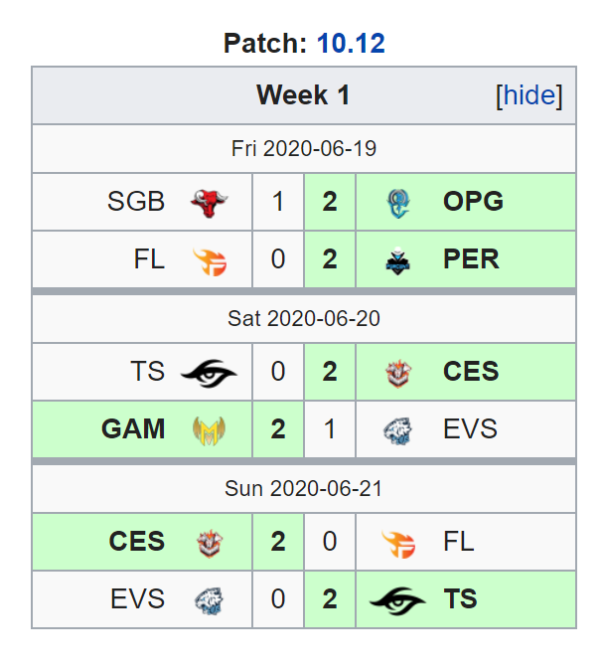Select the GAM team name
This screenshot has height=668, width=604.
tap(133, 428)
